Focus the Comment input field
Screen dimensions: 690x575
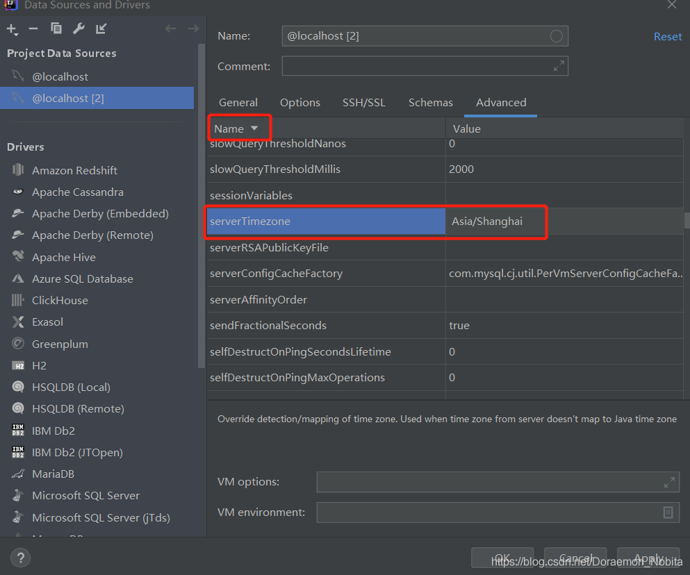425,66
